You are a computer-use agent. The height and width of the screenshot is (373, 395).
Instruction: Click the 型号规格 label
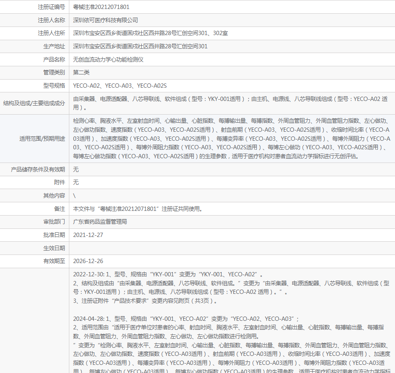tap(54, 86)
